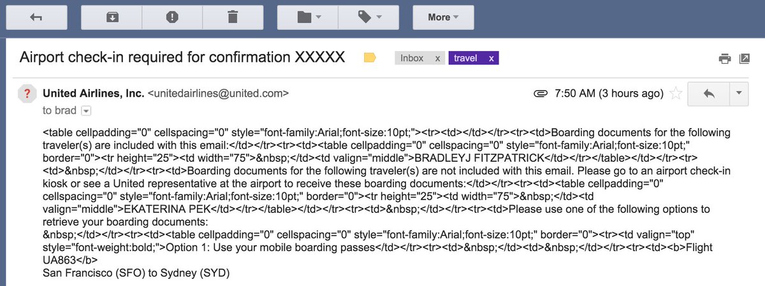Remove the Inbox label with its x
This screenshot has width=765, height=286.
pyautogui.click(x=437, y=58)
